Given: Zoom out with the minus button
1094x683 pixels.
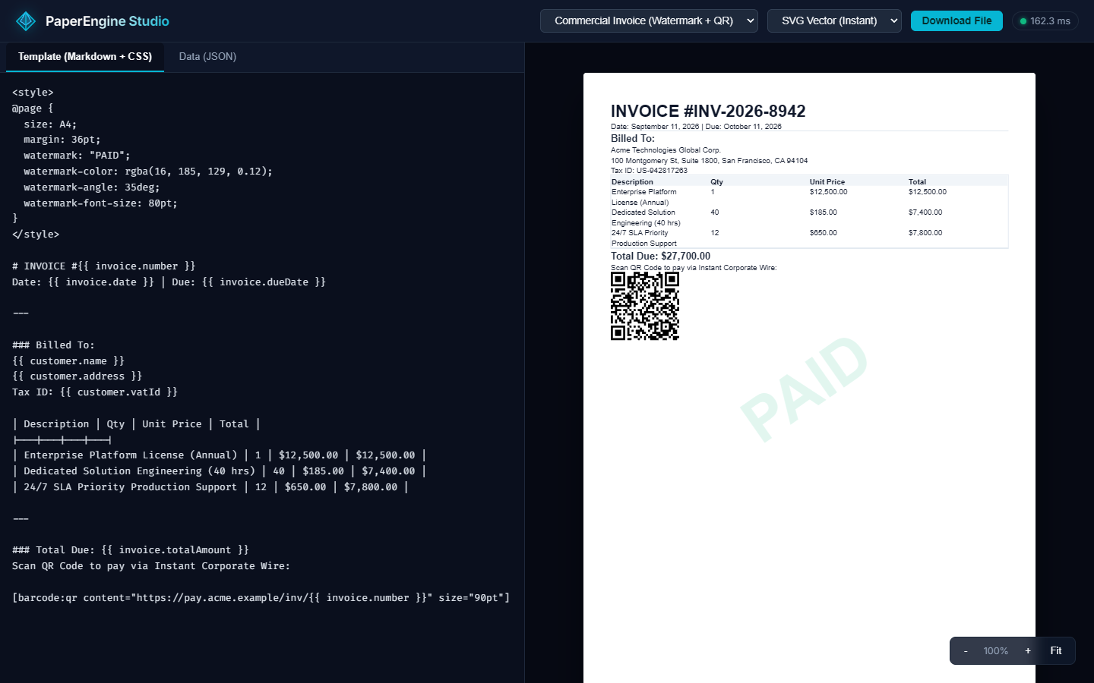Looking at the screenshot, I should tap(966, 651).
